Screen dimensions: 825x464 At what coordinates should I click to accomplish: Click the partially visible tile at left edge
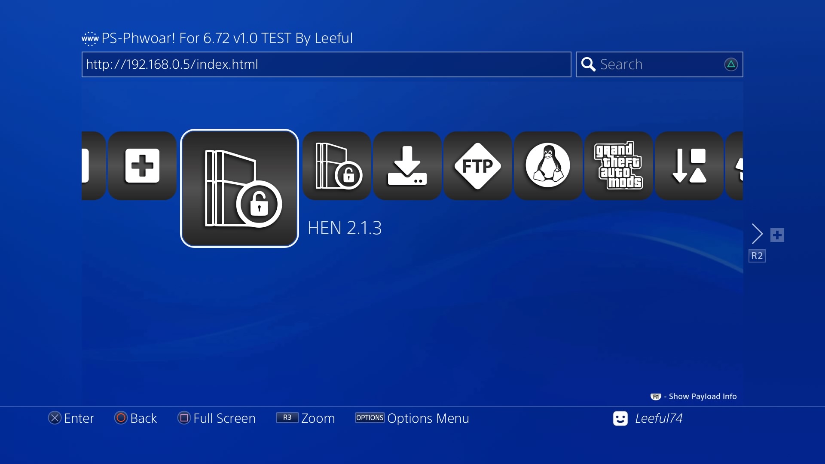94,166
